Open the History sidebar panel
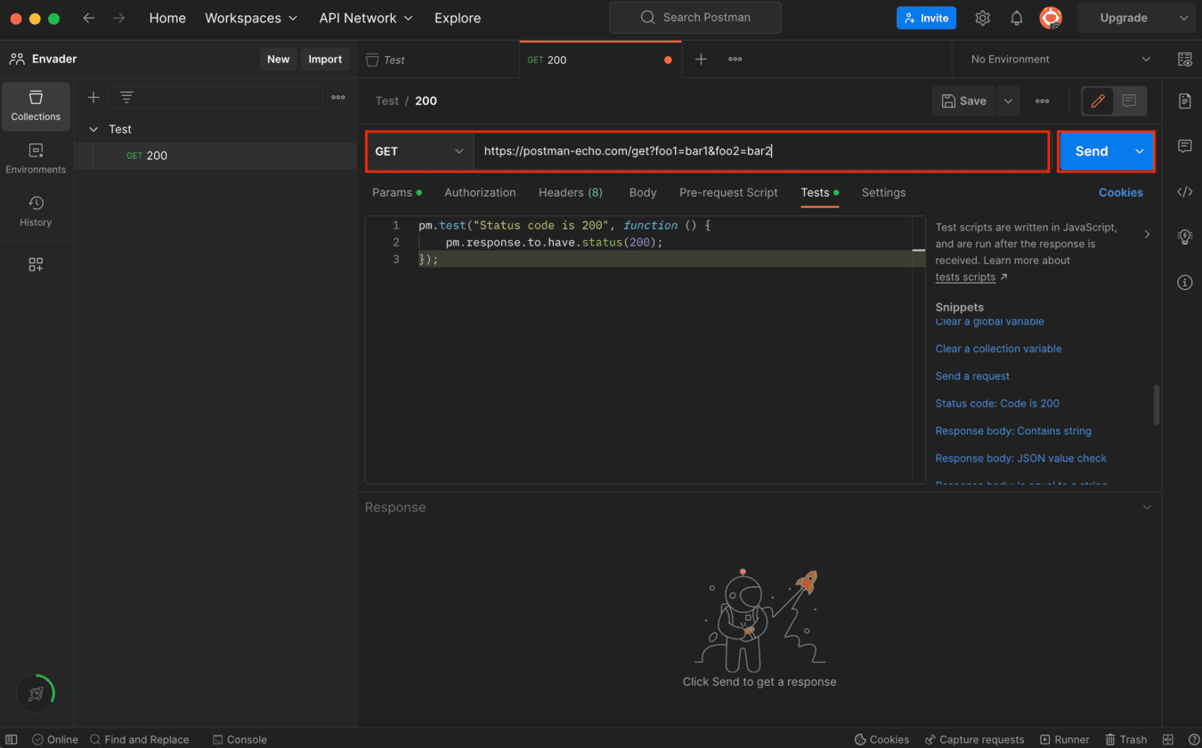The height and width of the screenshot is (748, 1202). (36, 212)
